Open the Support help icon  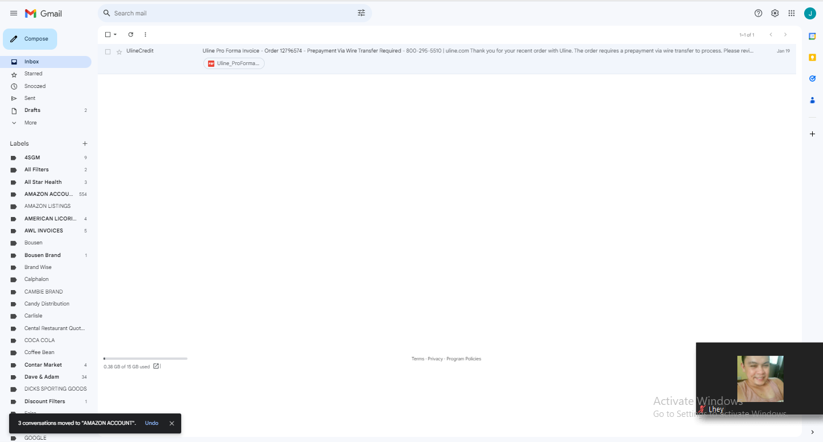758,13
